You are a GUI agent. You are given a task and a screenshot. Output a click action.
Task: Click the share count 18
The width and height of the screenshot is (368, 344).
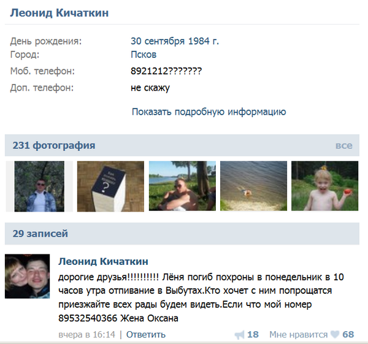(253, 335)
